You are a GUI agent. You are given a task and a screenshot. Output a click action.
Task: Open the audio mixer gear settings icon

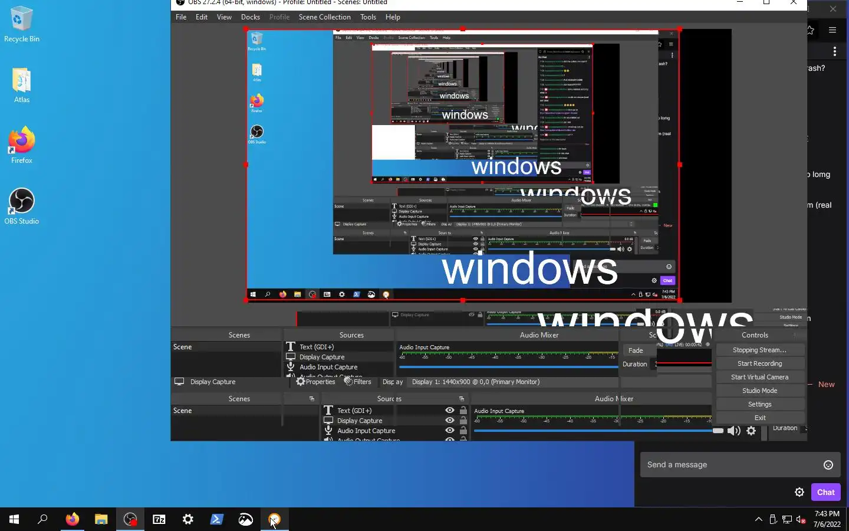tap(751, 431)
